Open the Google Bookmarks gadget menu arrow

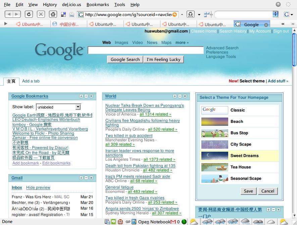click(x=81, y=96)
